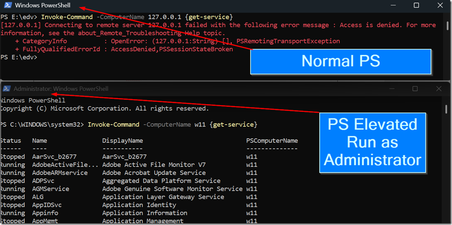Viewport: 452px width, 225px height.
Task: Close the top Windows PowerShell window
Action: click(440, 5)
